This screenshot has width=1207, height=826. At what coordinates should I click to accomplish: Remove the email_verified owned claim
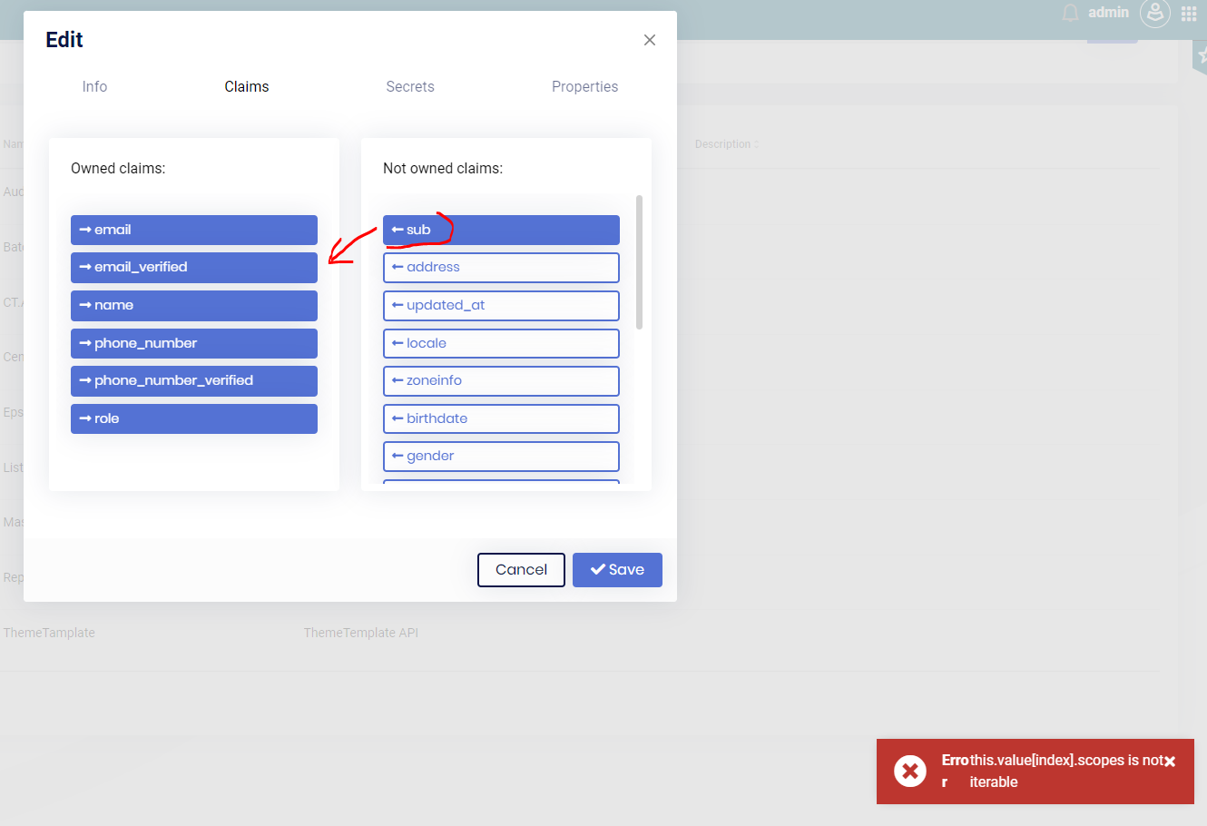194,268
